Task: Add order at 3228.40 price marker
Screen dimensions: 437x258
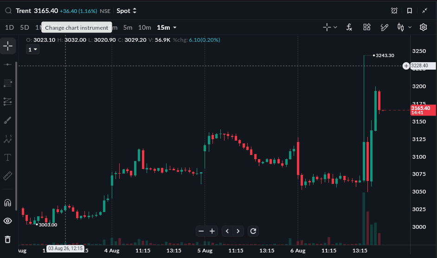Action: (x=406, y=66)
